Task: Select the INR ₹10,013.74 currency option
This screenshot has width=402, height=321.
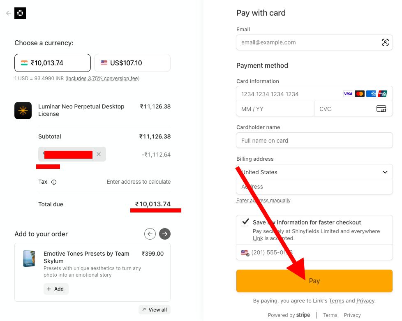Action: [53, 63]
